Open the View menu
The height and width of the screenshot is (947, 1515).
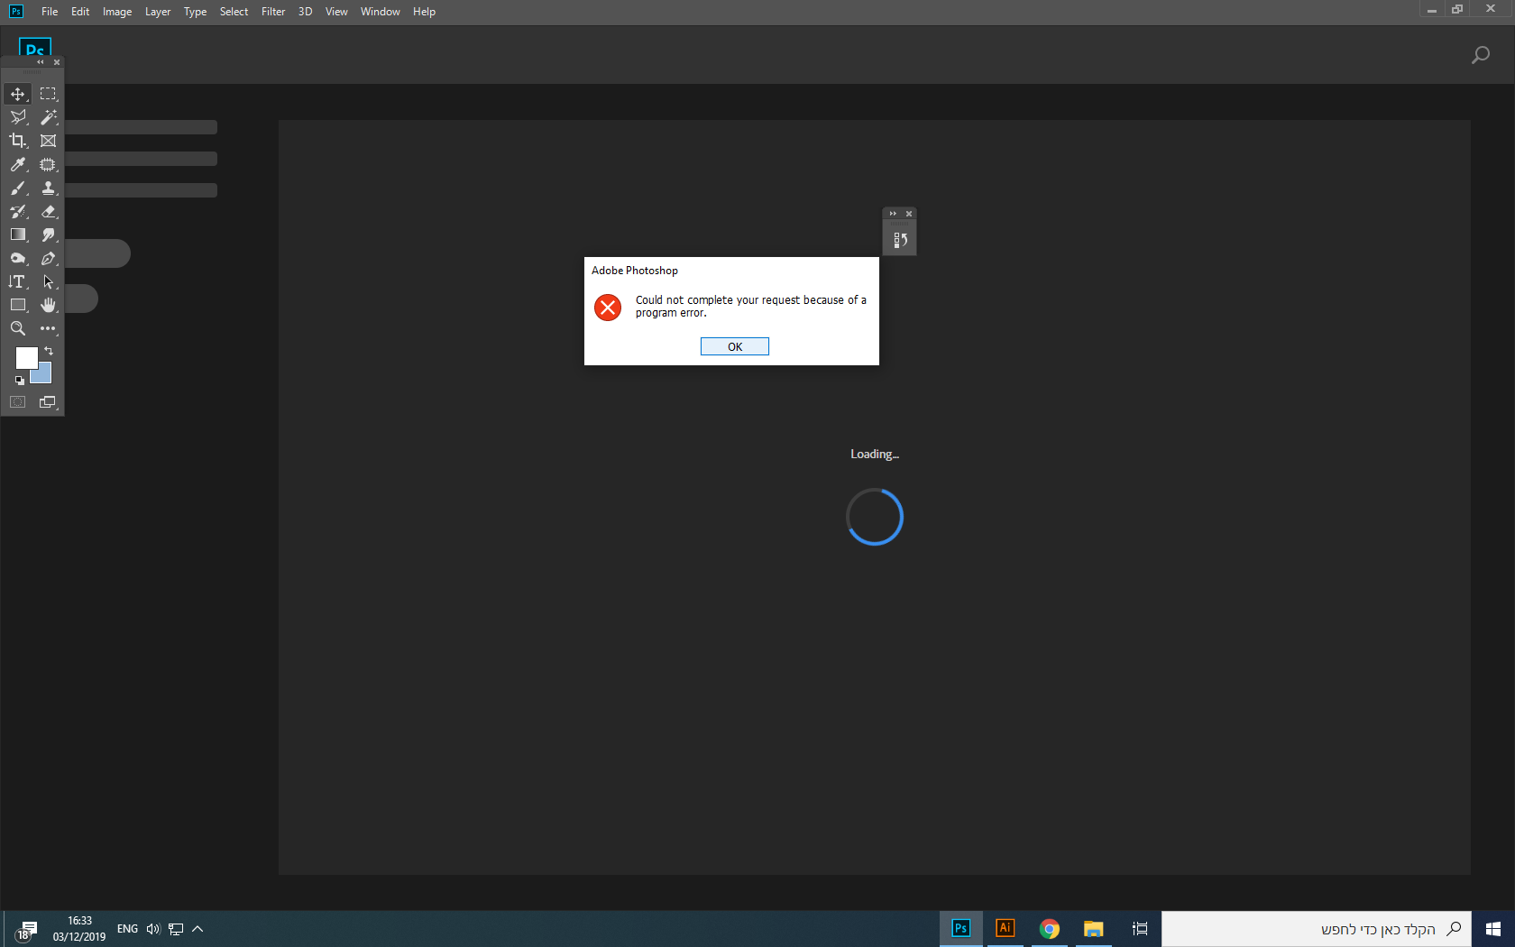tap(336, 12)
